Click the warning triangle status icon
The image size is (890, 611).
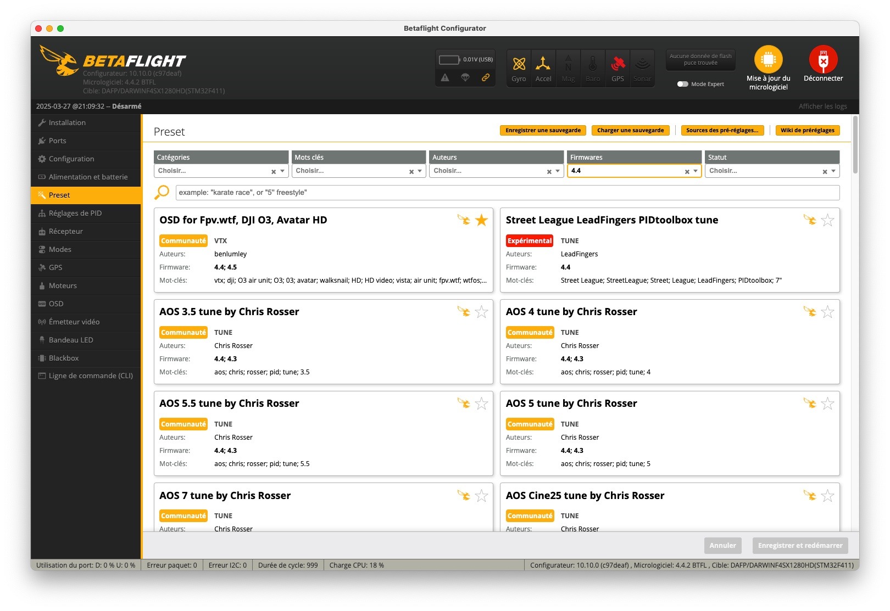pyautogui.click(x=445, y=78)
